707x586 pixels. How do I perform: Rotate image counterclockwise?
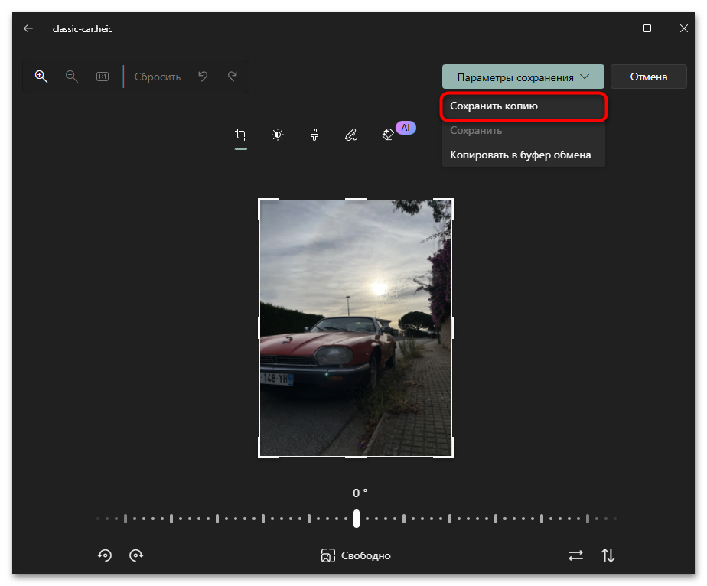105,555
